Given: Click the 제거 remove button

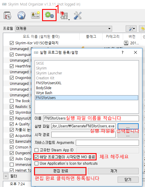Looking at the screenshot, I should [x=113, y=171].
